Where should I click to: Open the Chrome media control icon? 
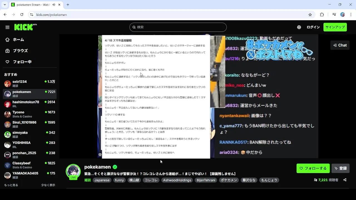point(334,15)
